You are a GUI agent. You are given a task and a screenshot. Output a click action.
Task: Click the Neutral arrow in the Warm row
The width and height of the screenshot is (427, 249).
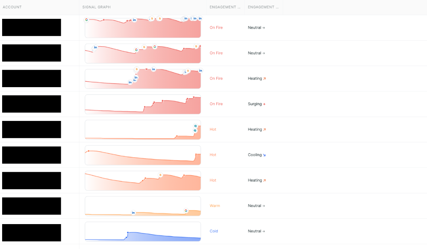[264, 206]
